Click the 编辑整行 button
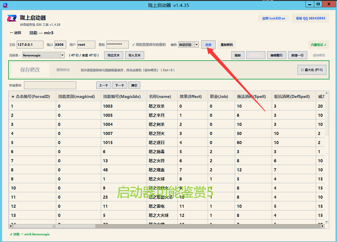This screenshot has width=337, height=242. [277, 55]
